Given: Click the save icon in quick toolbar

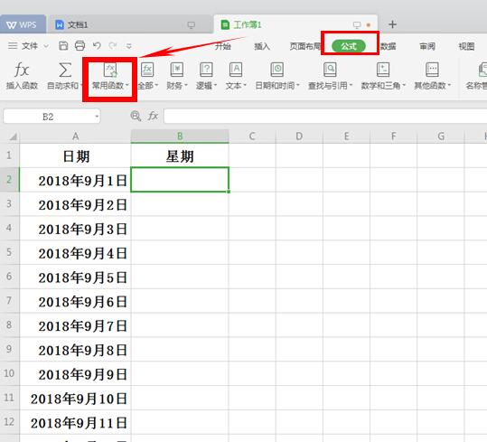Looking at the screenshot, I should click(63, 46).
